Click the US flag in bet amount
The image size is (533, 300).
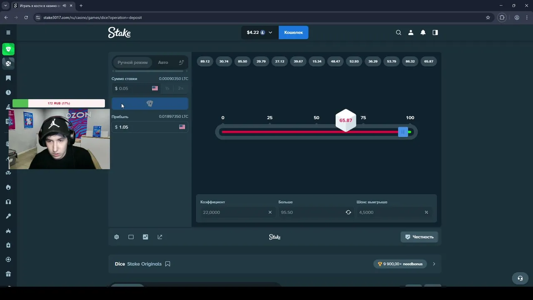(x=155, y=88)
